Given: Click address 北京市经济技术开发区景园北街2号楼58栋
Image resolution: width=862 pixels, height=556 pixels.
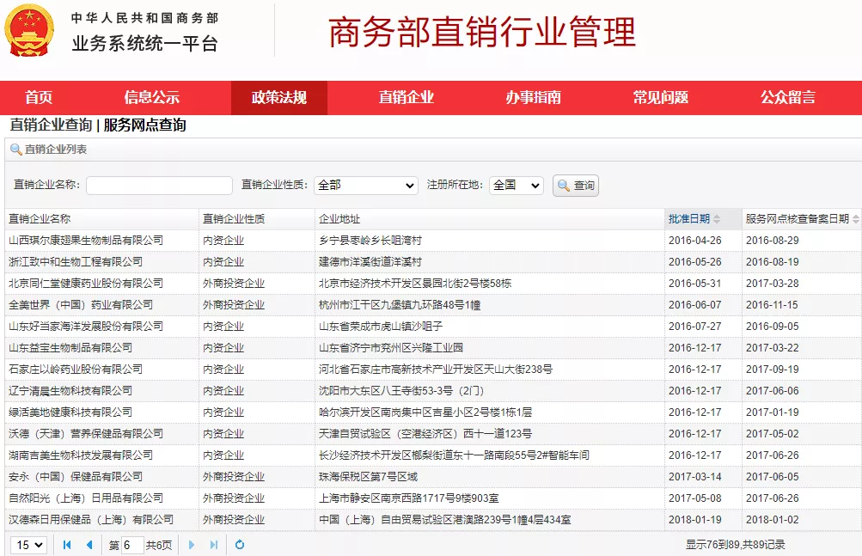Looking at the screenshot, I should (415, 284).
